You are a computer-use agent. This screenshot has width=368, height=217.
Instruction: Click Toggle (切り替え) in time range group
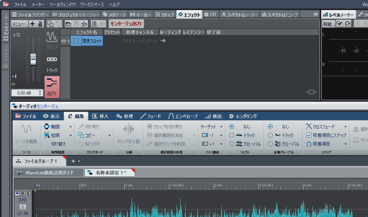[58, 144]
